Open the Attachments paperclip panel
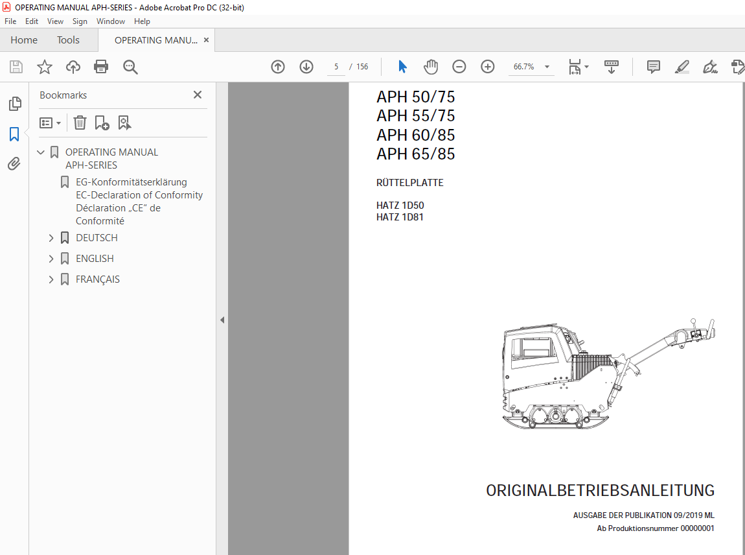The height and width of the screenshot is (555, 745). click(x=14, y=163)
